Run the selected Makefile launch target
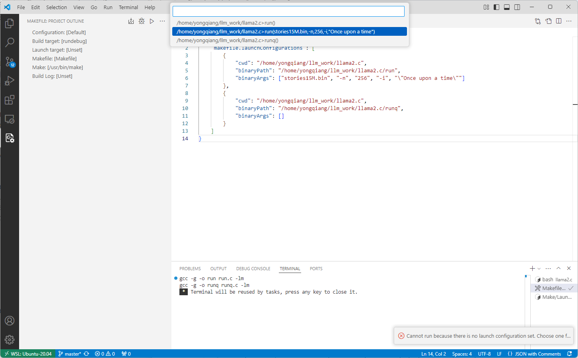The height and width of the screenshot is (358, 578). (152, 21)
